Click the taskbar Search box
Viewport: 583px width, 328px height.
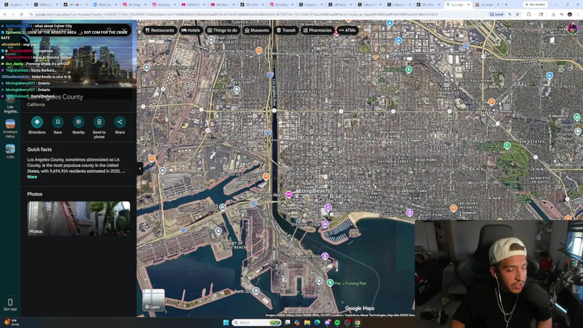[257, 323]
